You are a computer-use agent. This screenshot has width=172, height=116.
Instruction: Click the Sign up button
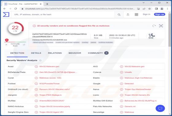[160, 14]
